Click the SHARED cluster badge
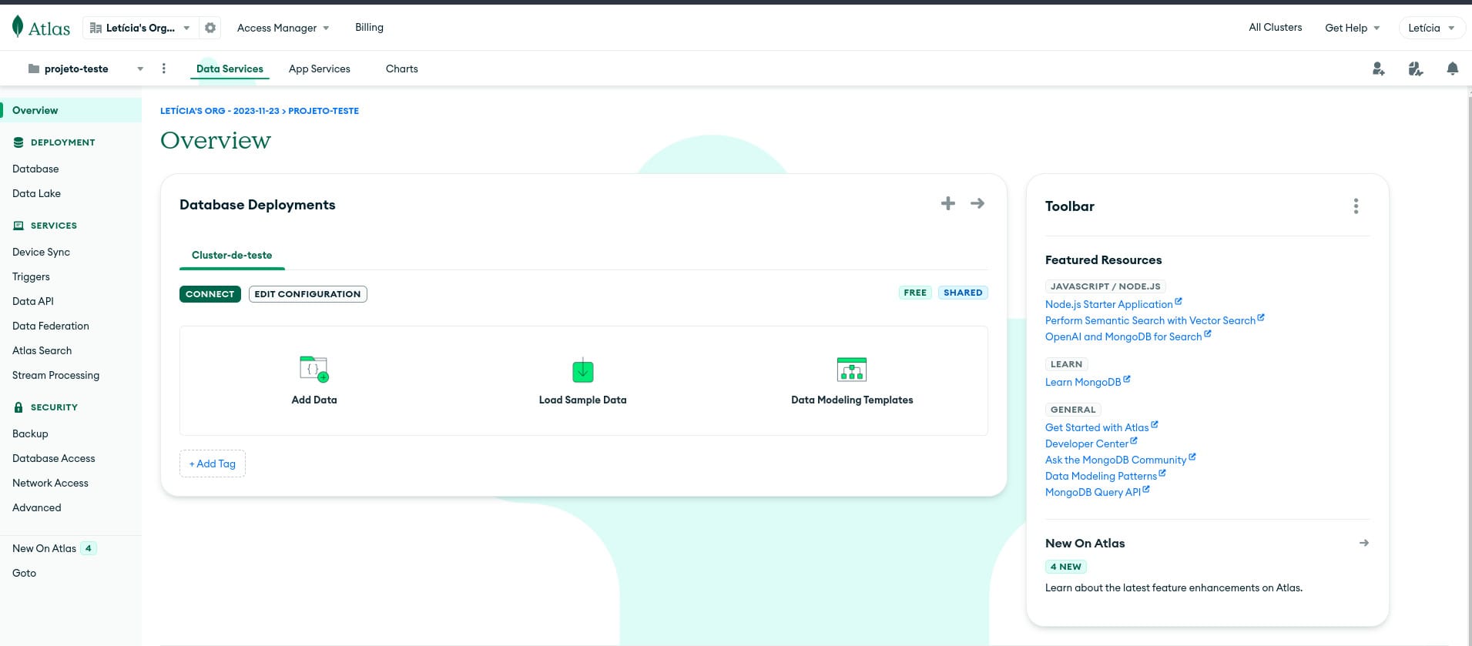Screen dimensions: 1472x646 pyautogui.click(x=963, y=293)
